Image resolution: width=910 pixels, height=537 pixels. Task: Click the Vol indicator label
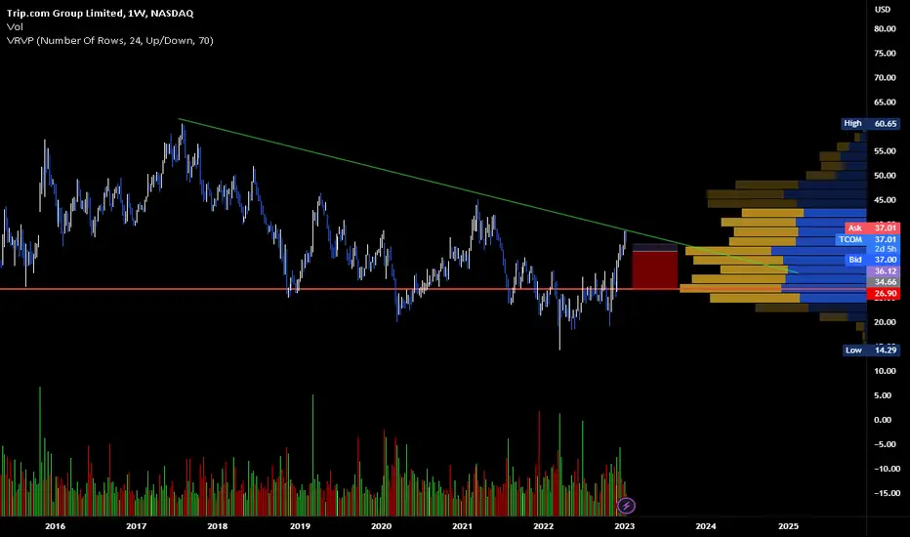15,26
